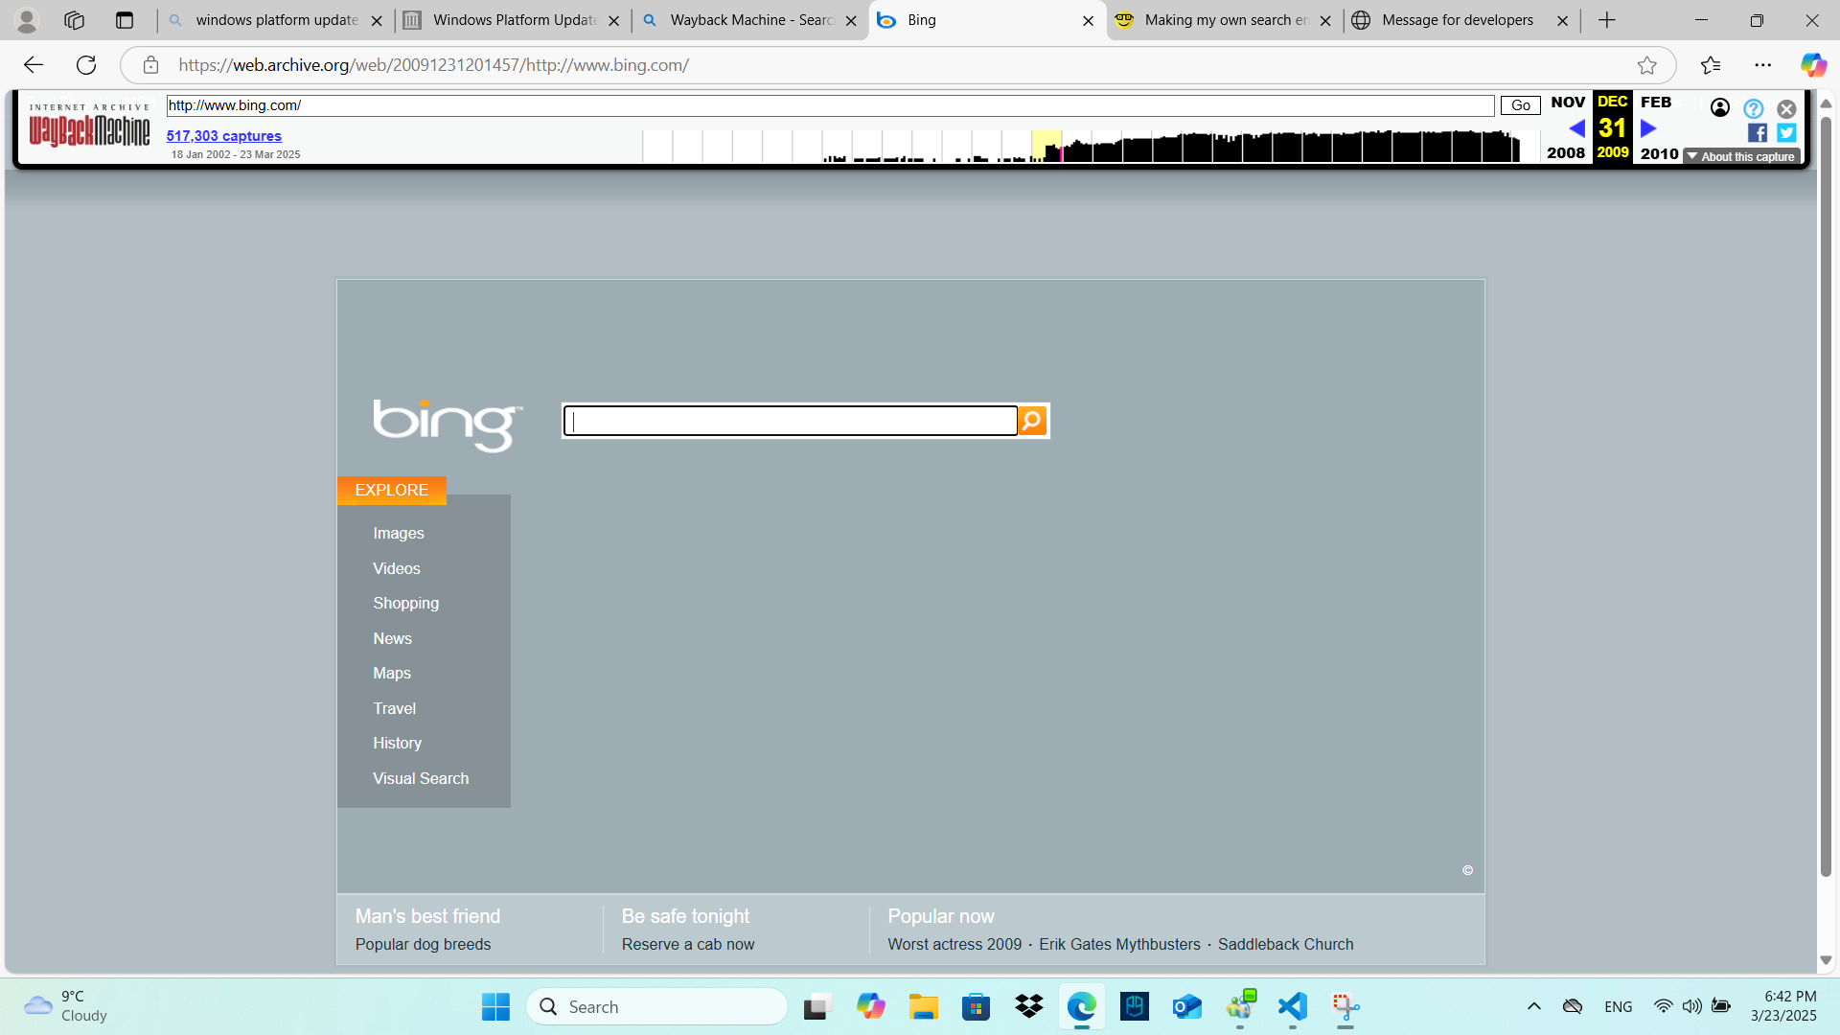Show hidden system tray icons chevron
Image resolution: width=1840 pixels, height=1035 pixels.
pyautogui.click(x=1533, y=1006)
